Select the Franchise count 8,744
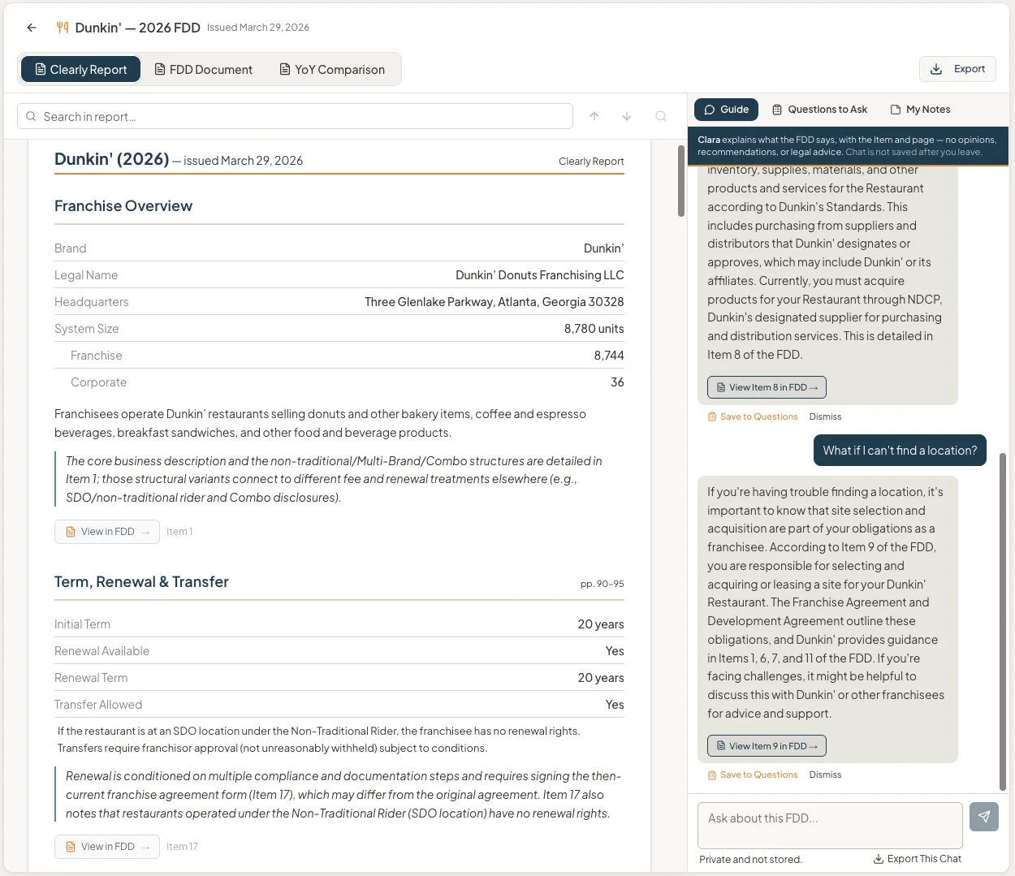 [x=609, y=356]
